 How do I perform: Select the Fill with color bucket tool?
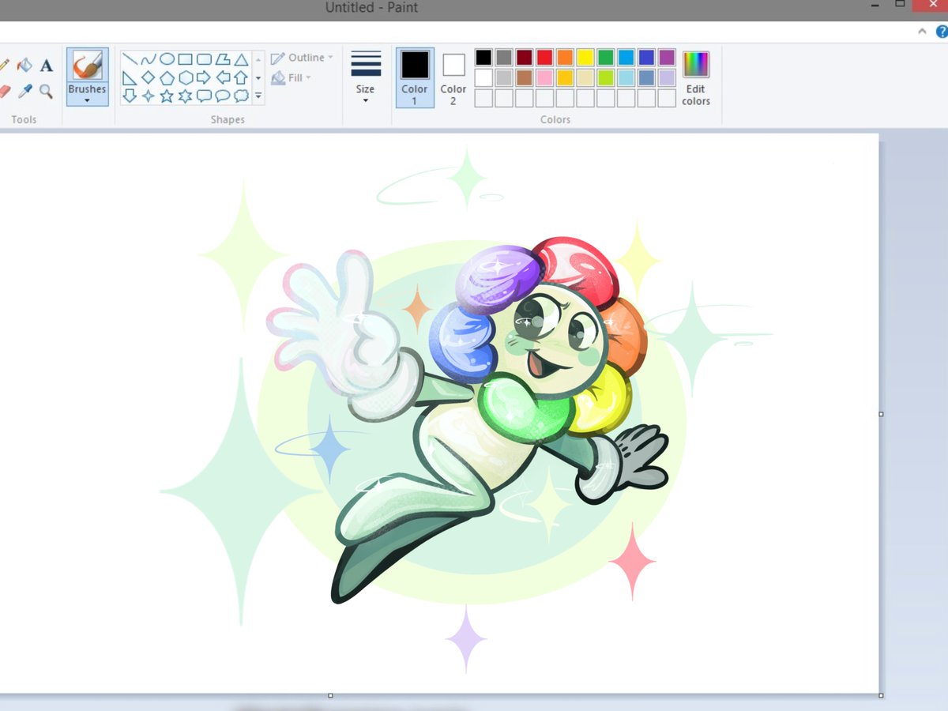click(x=25, y=65)
